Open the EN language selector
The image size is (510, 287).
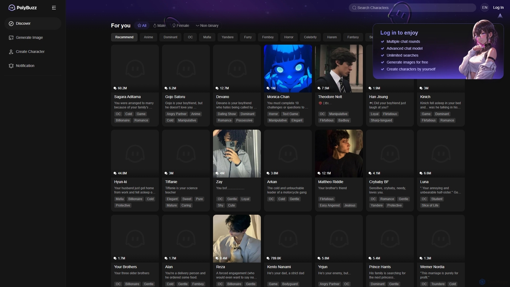[484, 8]
